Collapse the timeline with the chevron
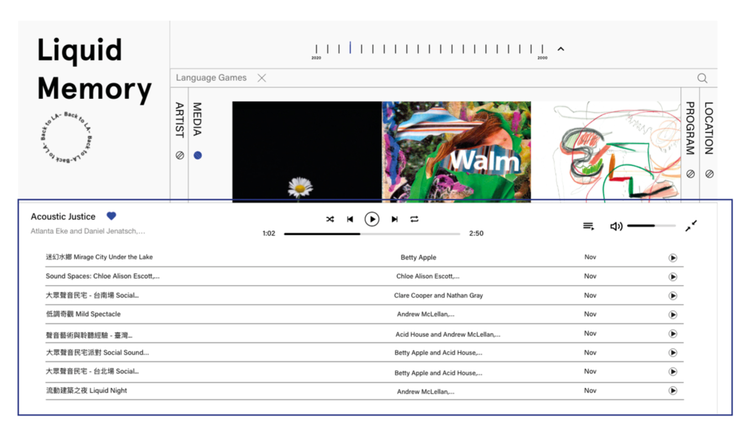750x432 pixels. [561, 49]
